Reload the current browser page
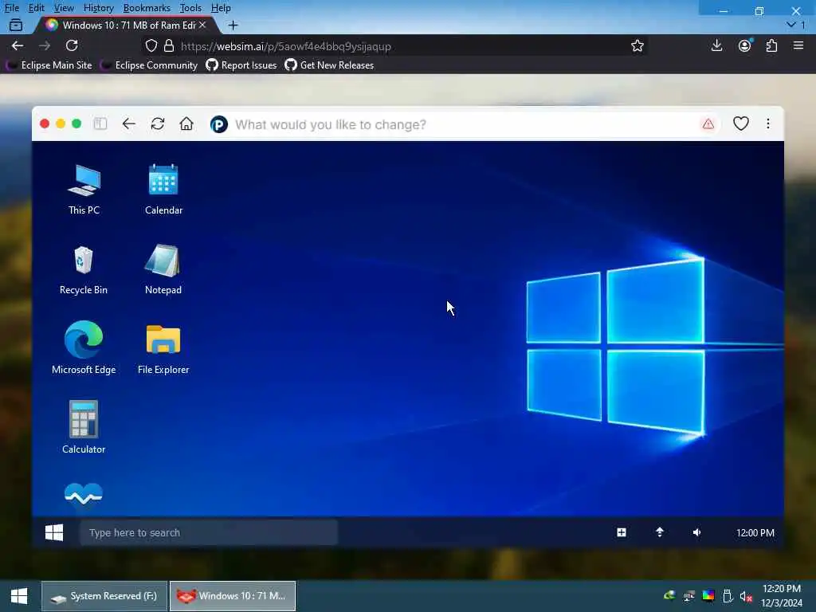816x612 pixels. point(72,45)
